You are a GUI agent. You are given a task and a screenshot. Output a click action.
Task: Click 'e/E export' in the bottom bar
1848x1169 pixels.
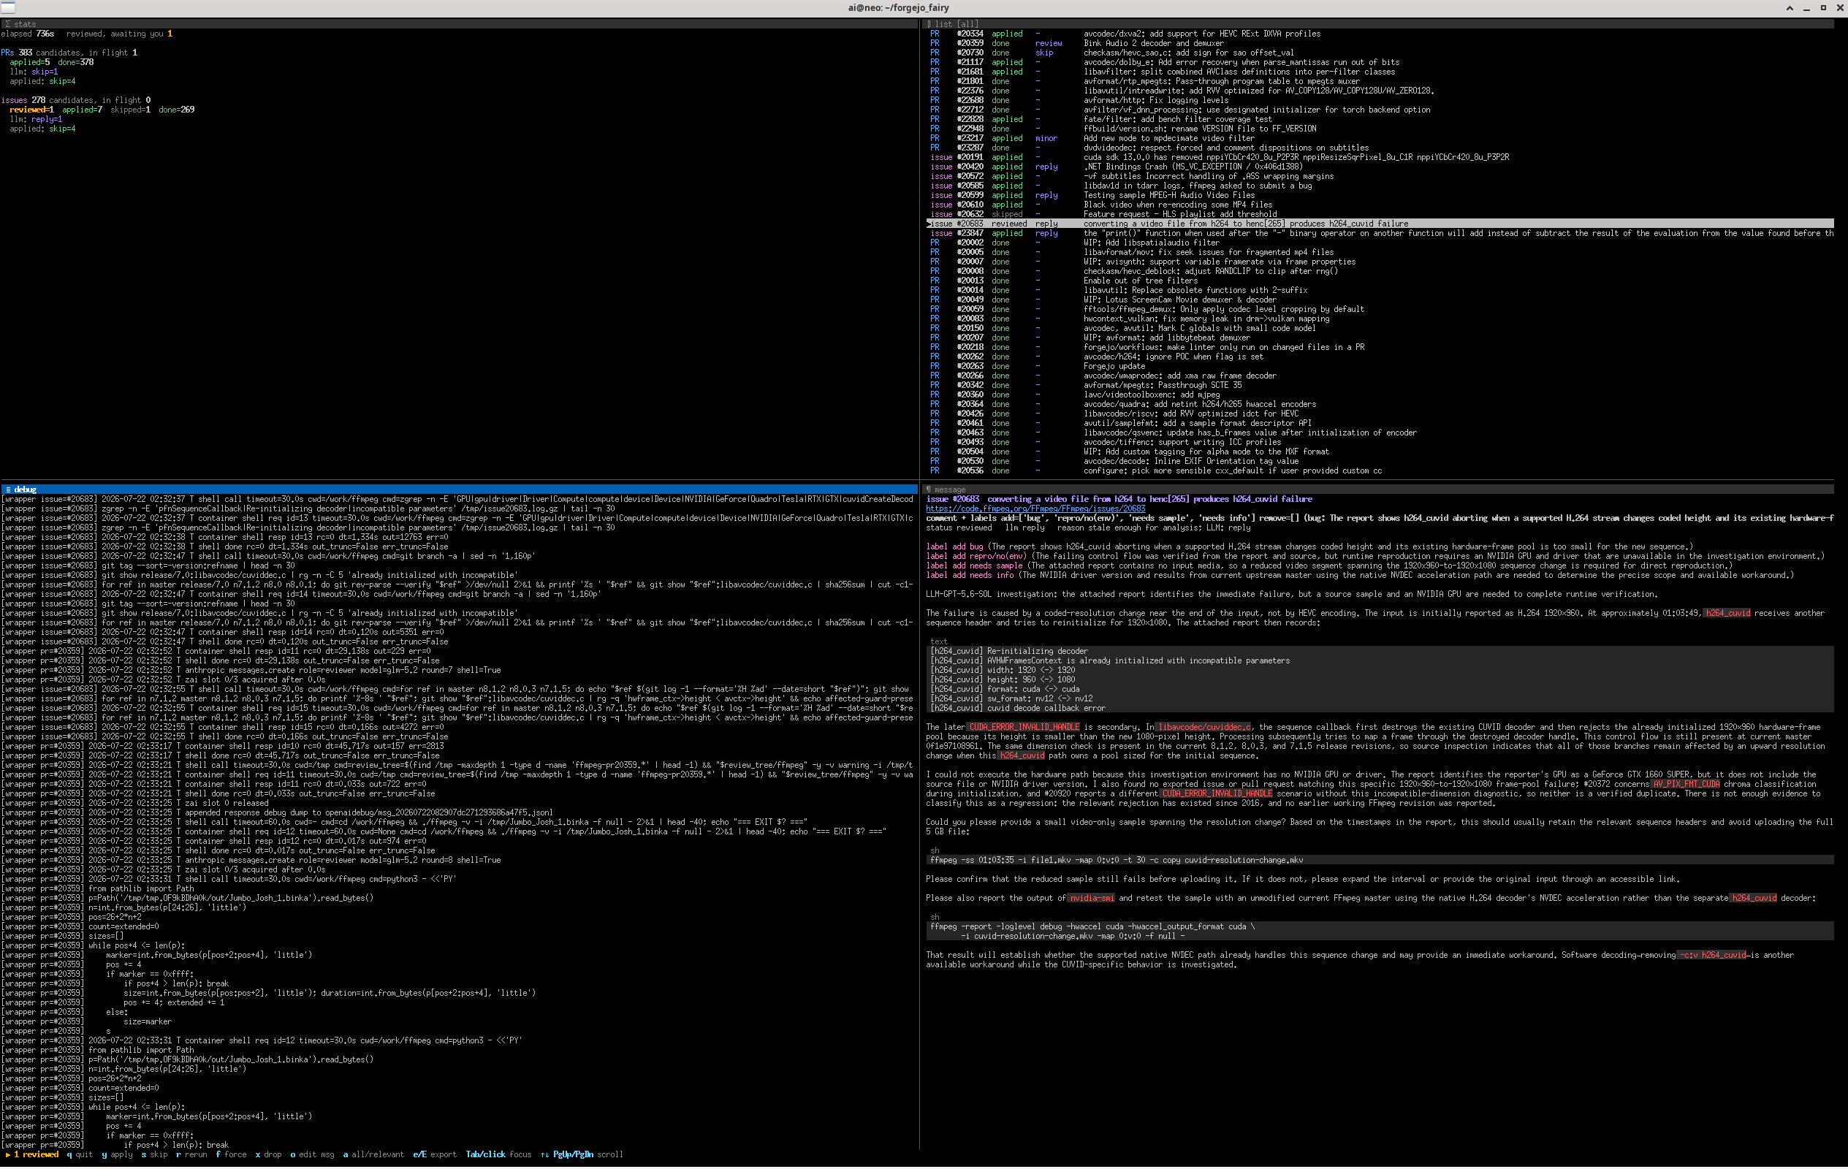point(434,1155)
